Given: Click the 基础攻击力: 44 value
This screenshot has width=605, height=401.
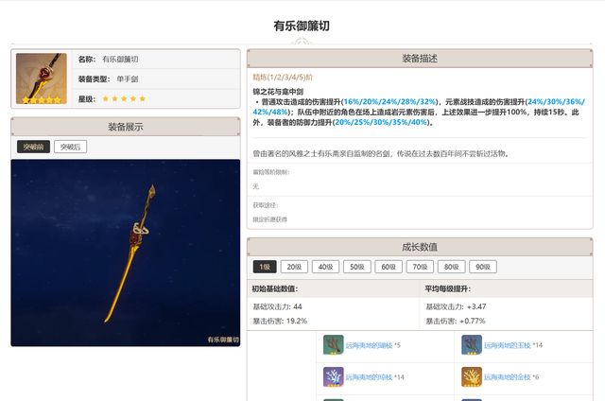Looking at the screenshot, I should 277,306.
